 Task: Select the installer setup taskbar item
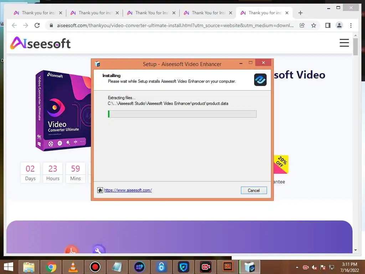tap(250, 267)
